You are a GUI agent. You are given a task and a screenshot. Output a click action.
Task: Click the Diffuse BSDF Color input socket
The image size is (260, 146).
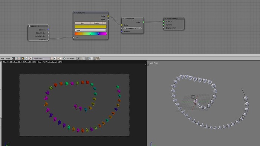pyautogui.click(x=122, y=25)
